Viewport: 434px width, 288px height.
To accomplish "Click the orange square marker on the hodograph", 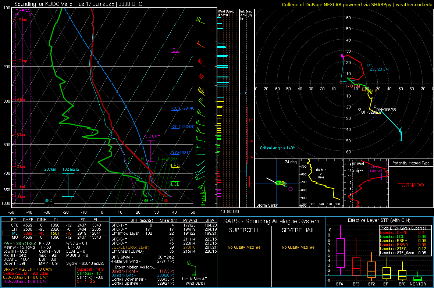I will click(364, 89).
